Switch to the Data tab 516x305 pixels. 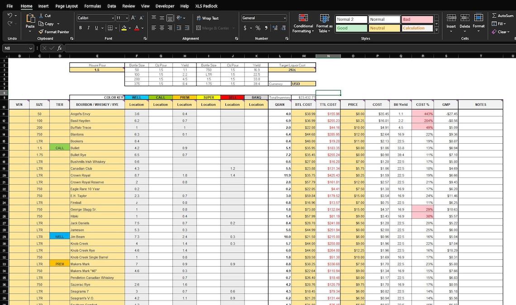click(x=111, y=6)
